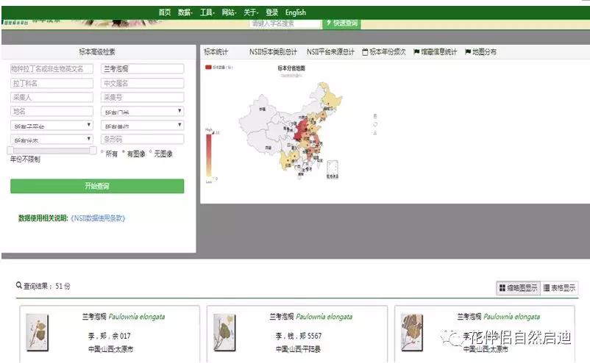Click the South China Sea inset box
The height and width of the screenshot is (363, 590).
pos(333,169)
